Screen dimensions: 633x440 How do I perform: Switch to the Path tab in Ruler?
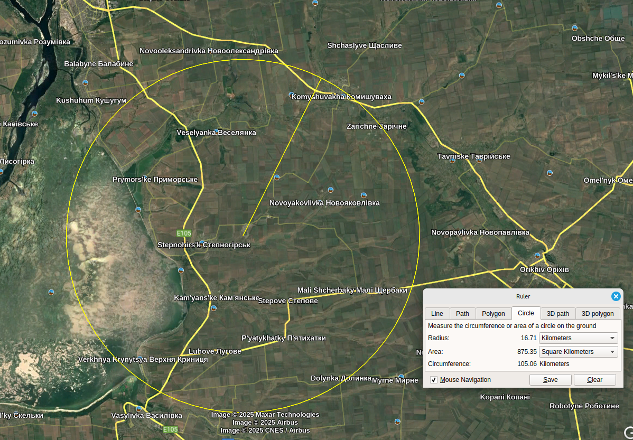point(462,314)
